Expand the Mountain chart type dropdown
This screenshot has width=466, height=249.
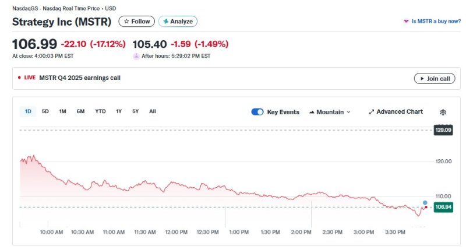point(330,112)
